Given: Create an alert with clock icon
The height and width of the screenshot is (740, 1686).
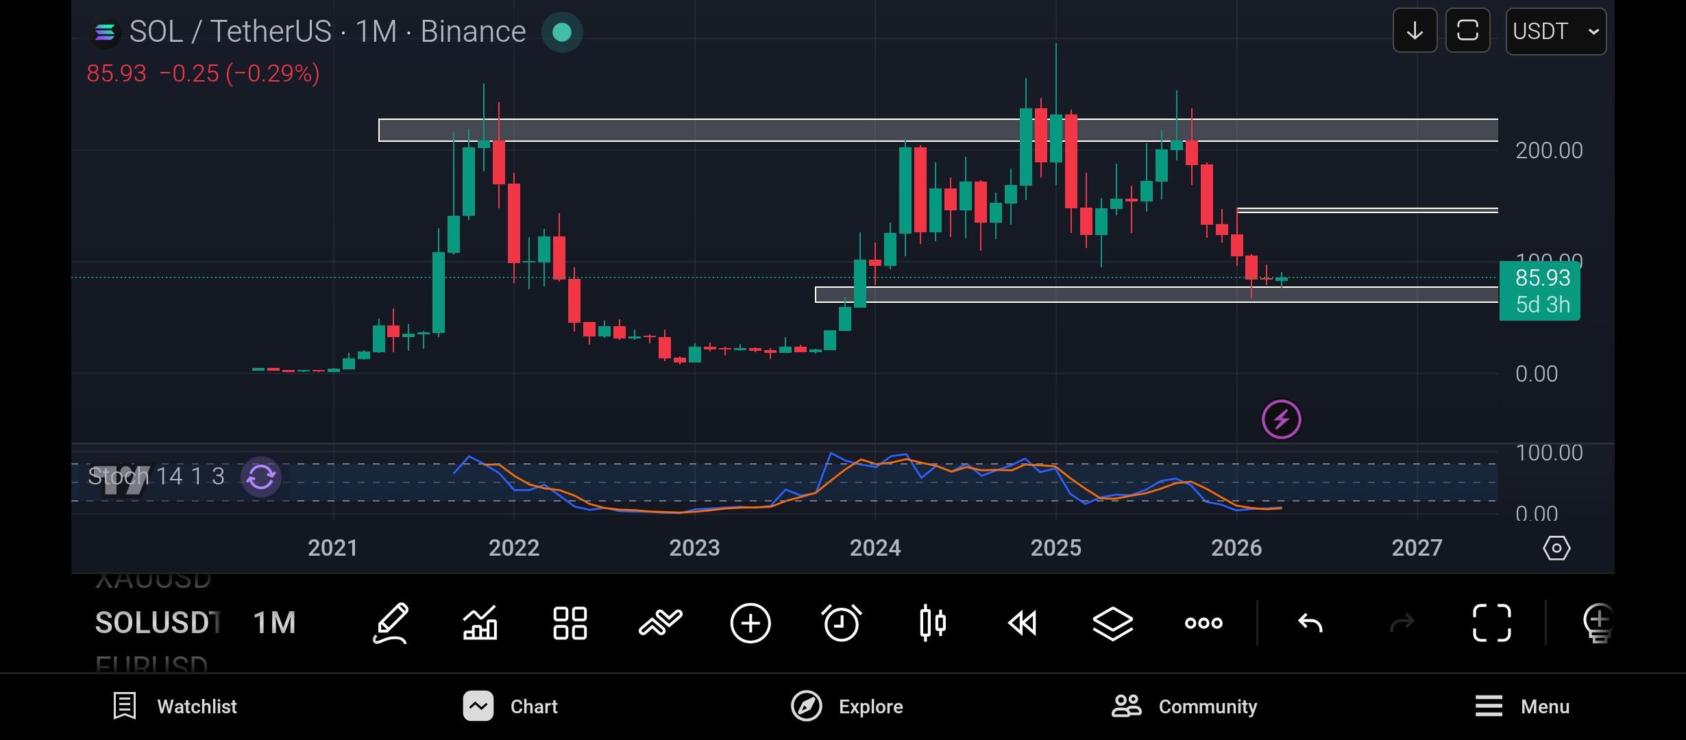Looking at the screenshot, I should [x=841, y=623].
